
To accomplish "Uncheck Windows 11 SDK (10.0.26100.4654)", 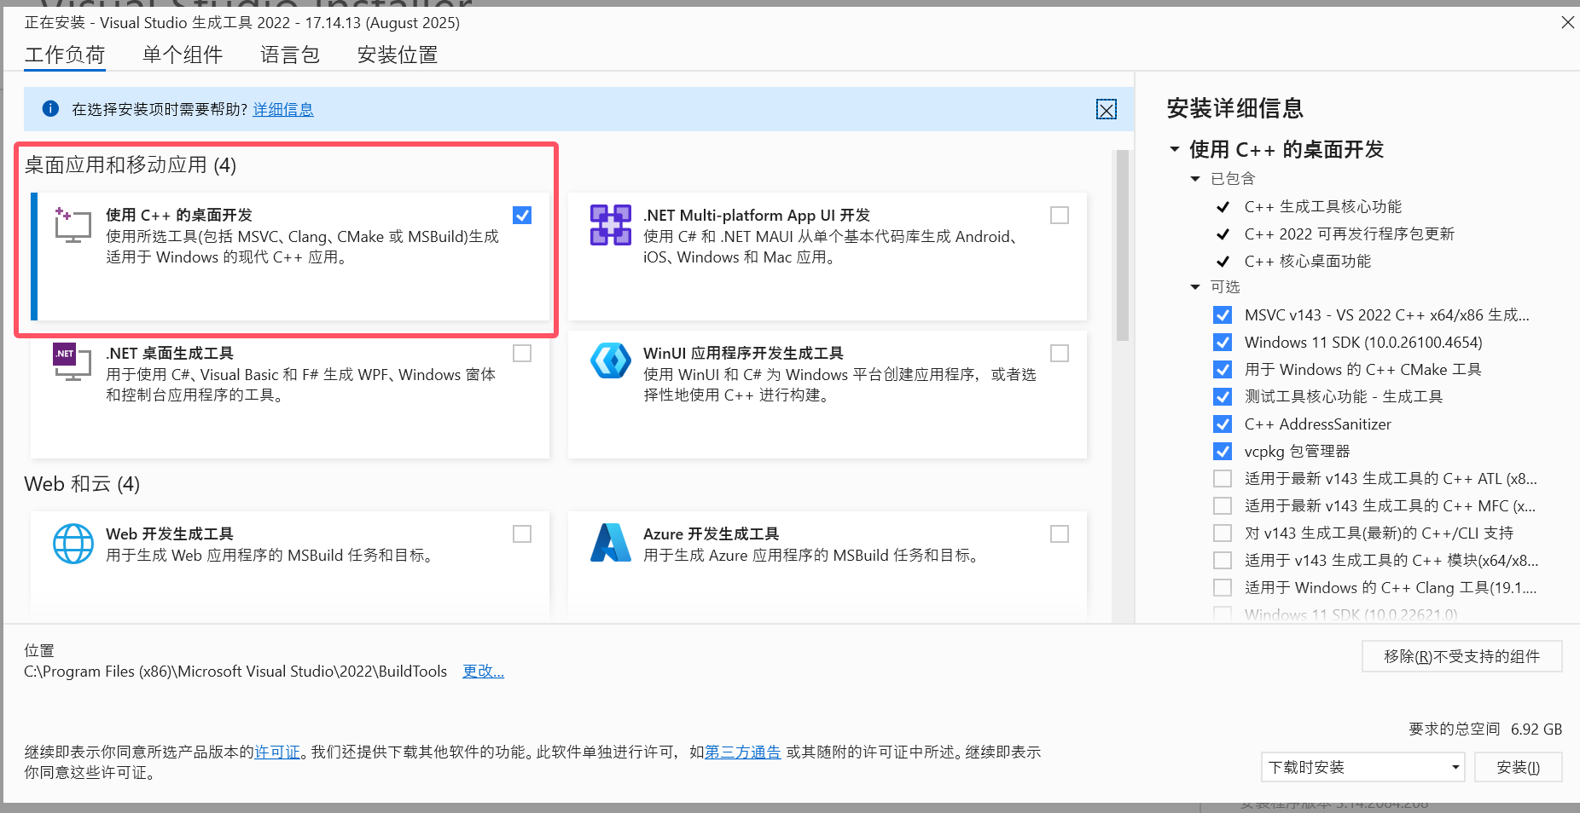I will (x=1223, y=343).
